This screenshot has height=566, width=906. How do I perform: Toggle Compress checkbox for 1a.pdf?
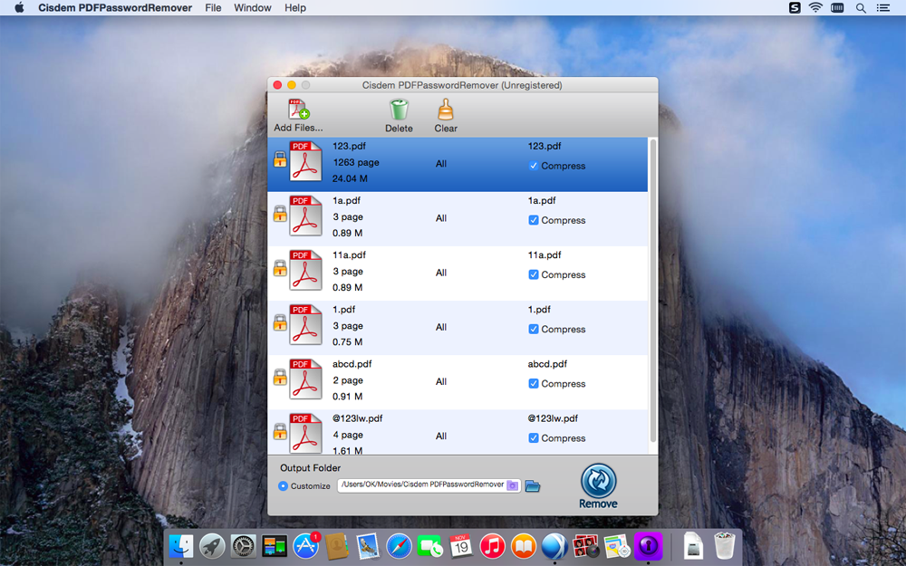[x=534, y=220]
